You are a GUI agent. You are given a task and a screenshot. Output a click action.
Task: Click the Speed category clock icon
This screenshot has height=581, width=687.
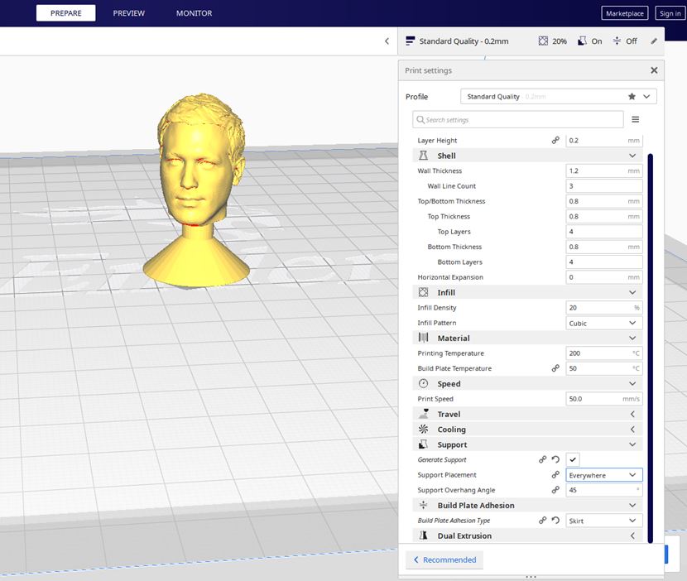click(x=423, y=383)
